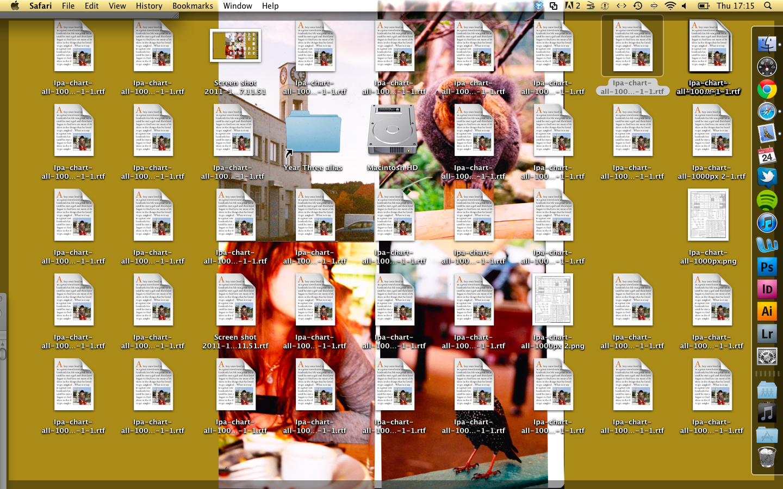Click the 'Macintosh HD' label text
783x489 pixels.
392,168
